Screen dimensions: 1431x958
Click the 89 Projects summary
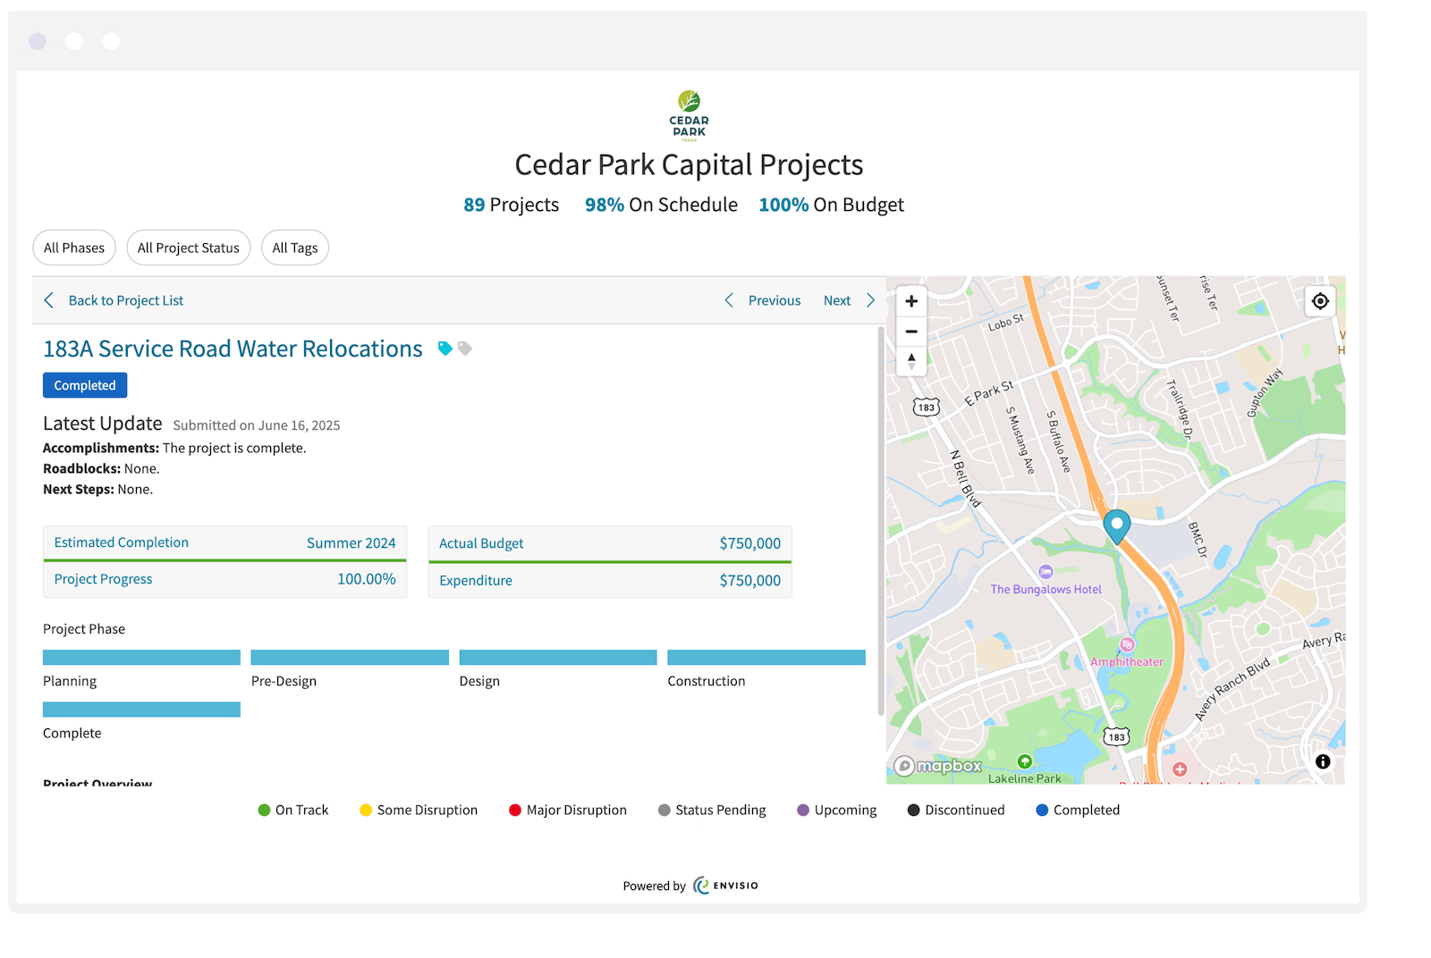point(511,205)
